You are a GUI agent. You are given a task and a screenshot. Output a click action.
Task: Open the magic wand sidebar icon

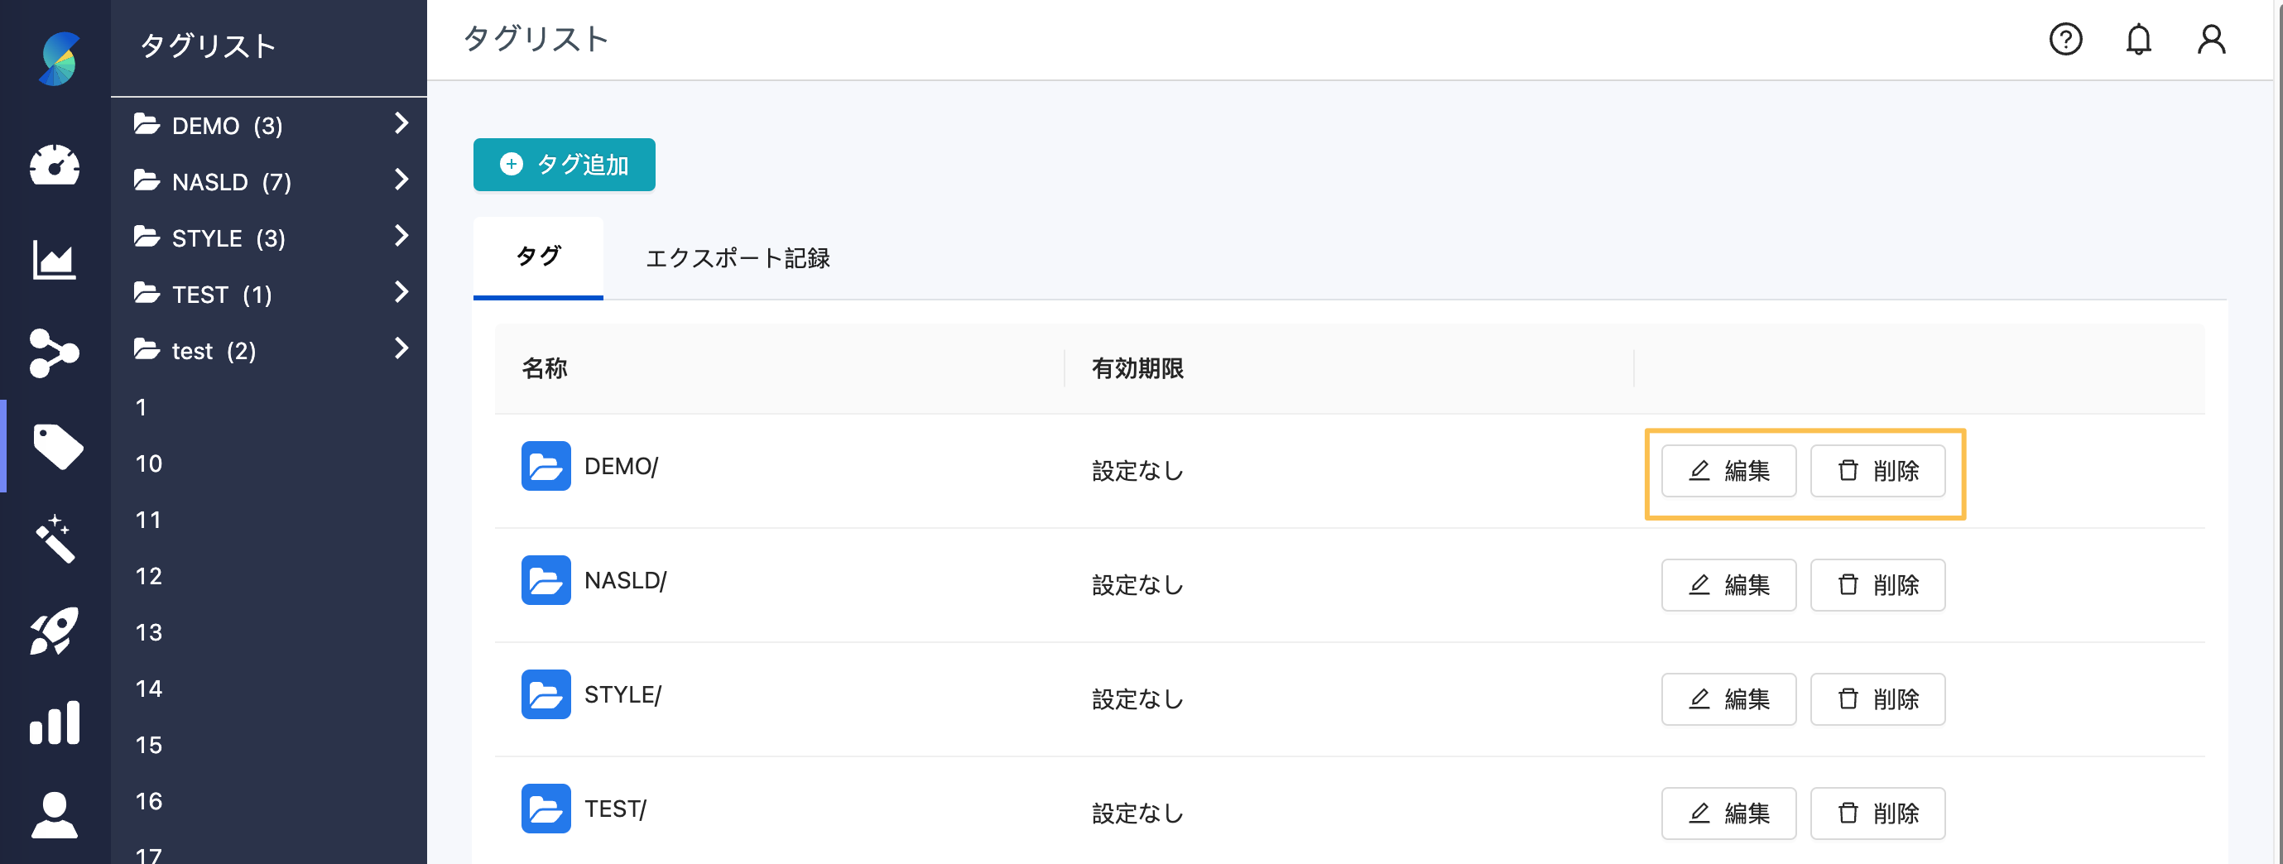55,539
